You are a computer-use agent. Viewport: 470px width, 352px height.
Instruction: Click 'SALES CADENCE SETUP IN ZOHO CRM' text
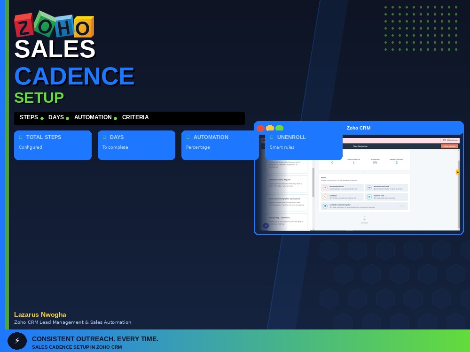(x=77, y=347)
